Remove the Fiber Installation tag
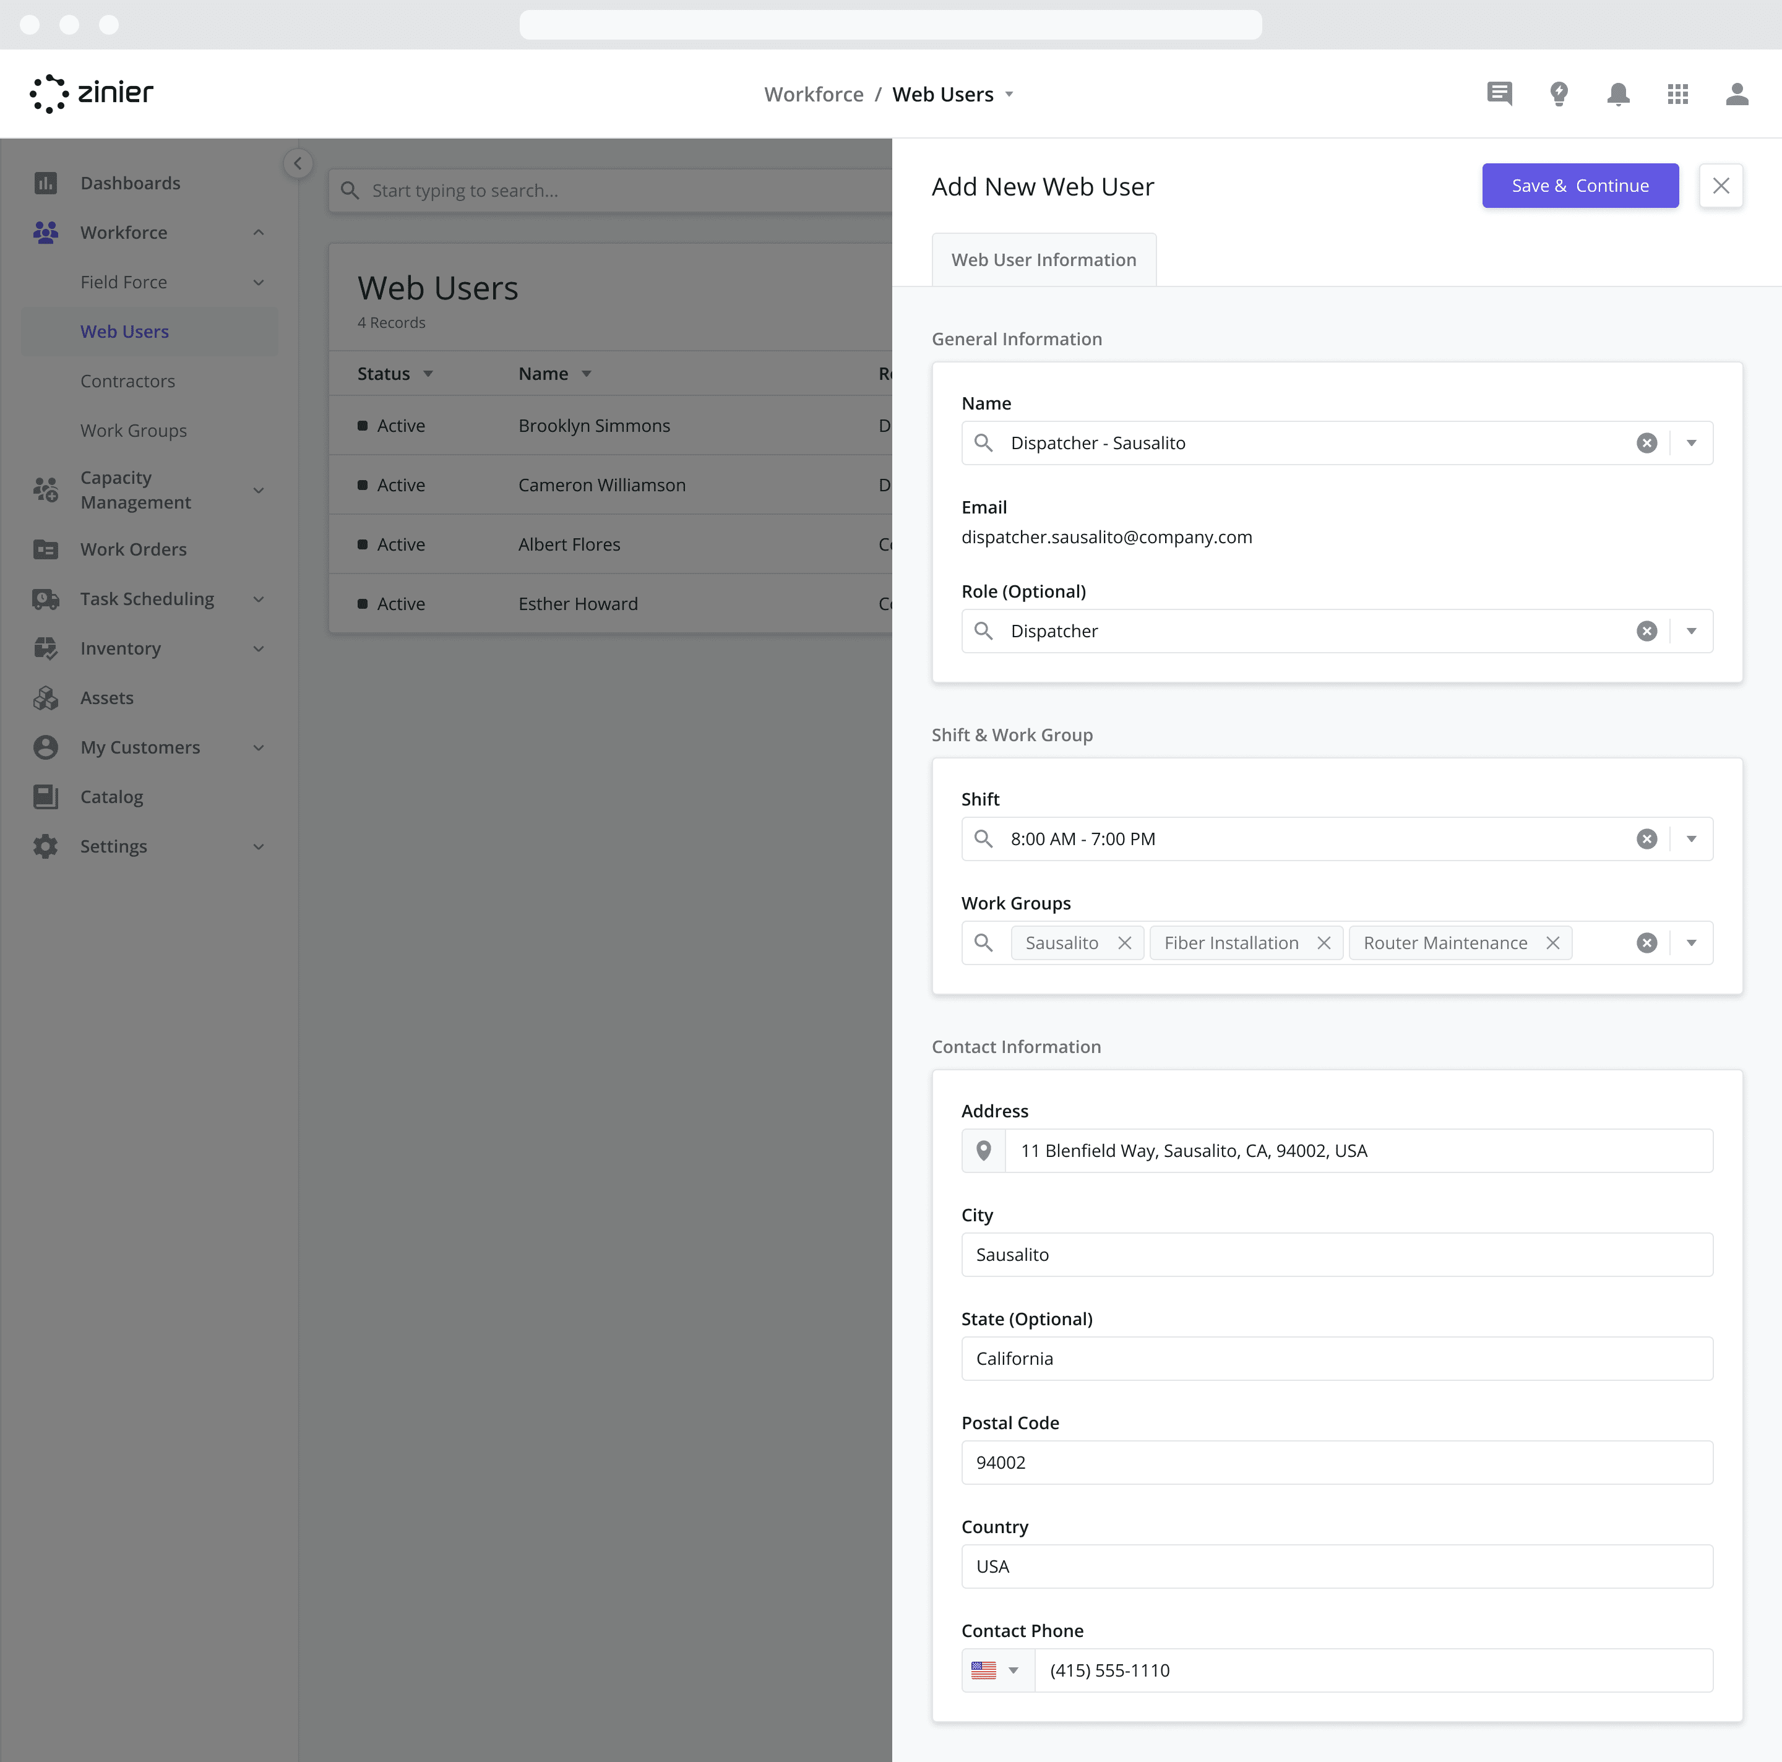Viewport: 1782px width, 1762px height. click(x=1324, y=942)
